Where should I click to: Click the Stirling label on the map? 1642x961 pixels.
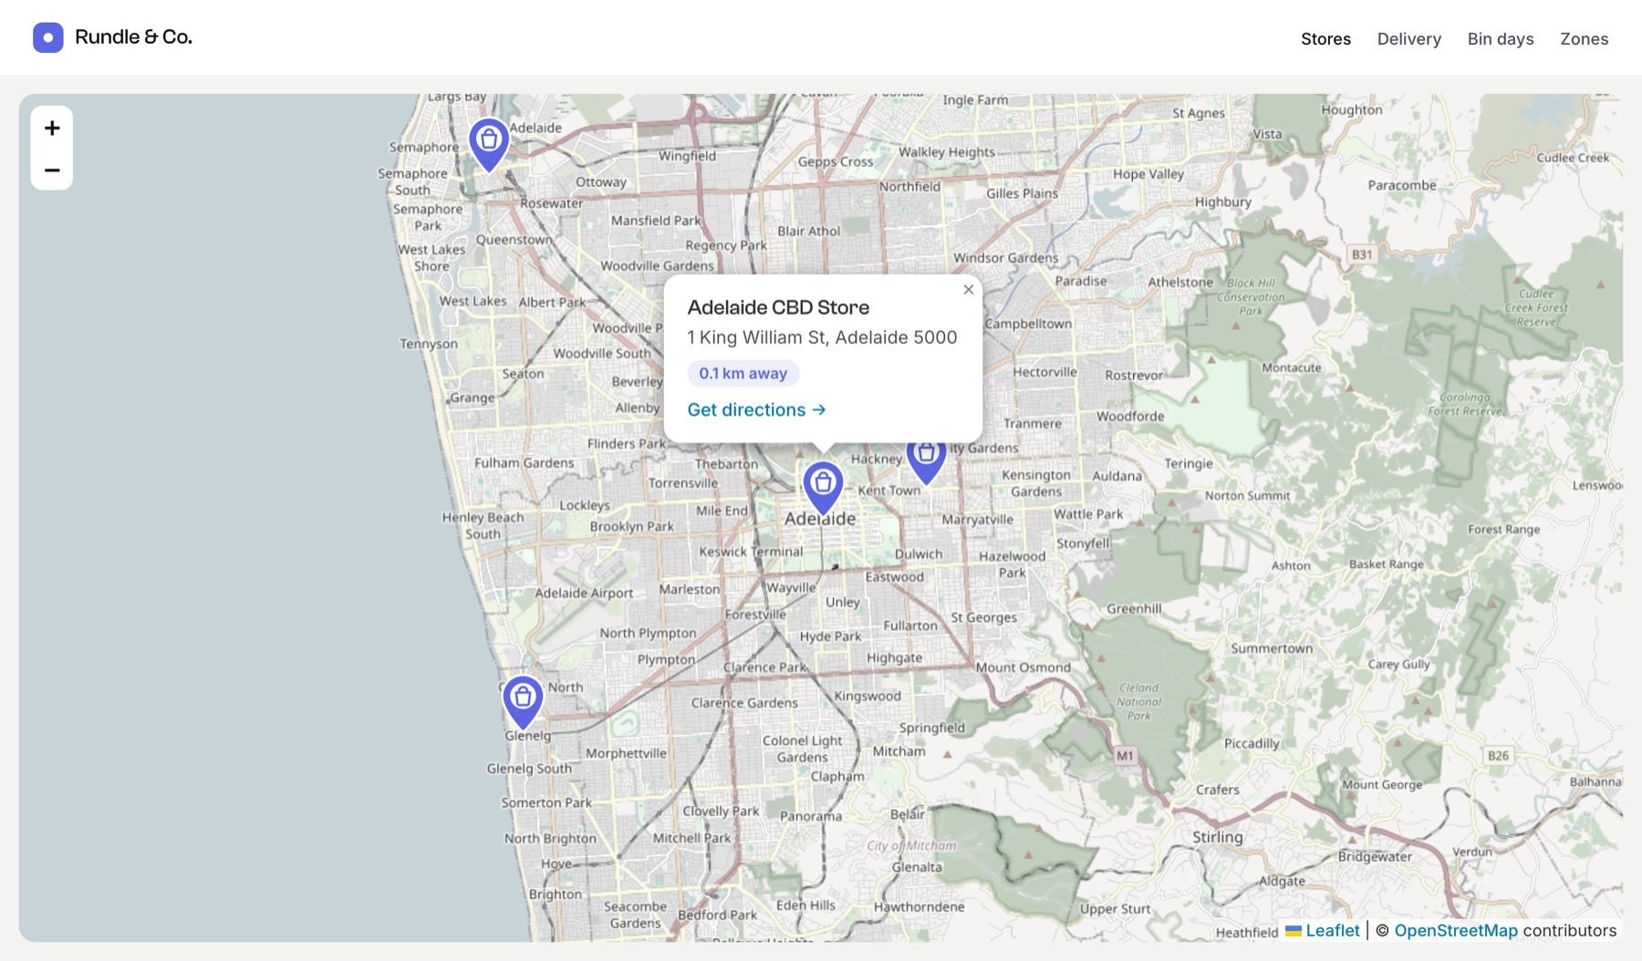point(1218,837)
